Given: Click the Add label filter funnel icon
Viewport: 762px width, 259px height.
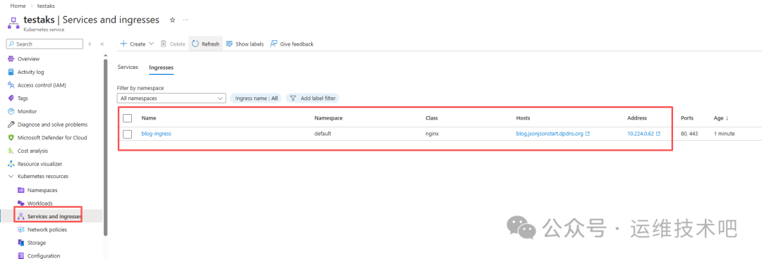Looking at the screenshot, I should (293, 98).
